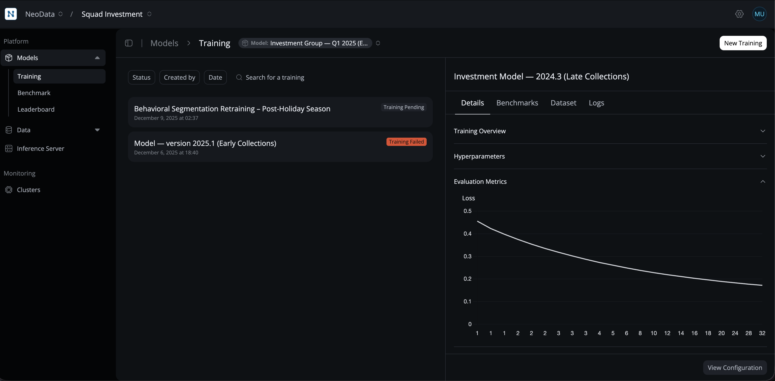Start a New Training

[x=743, y=43]
